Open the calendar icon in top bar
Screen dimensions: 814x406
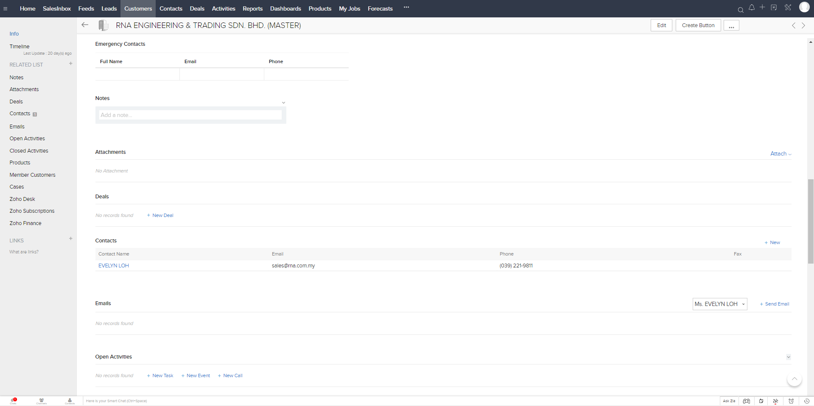tap(774, 8)
